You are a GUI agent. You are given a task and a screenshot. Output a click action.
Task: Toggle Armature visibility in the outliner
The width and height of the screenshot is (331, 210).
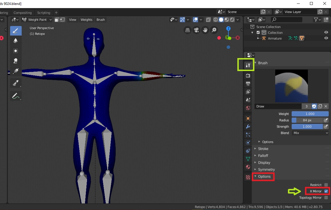[326, 38]
